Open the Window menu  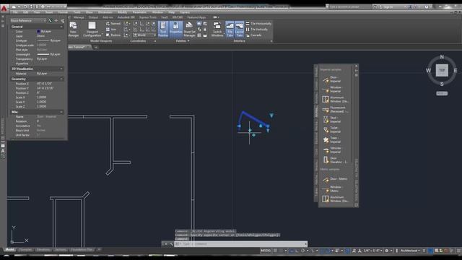157,12
